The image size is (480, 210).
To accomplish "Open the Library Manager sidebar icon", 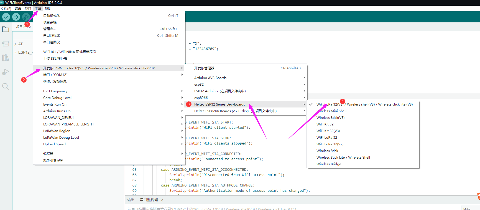I will click(x=6, y=58).
